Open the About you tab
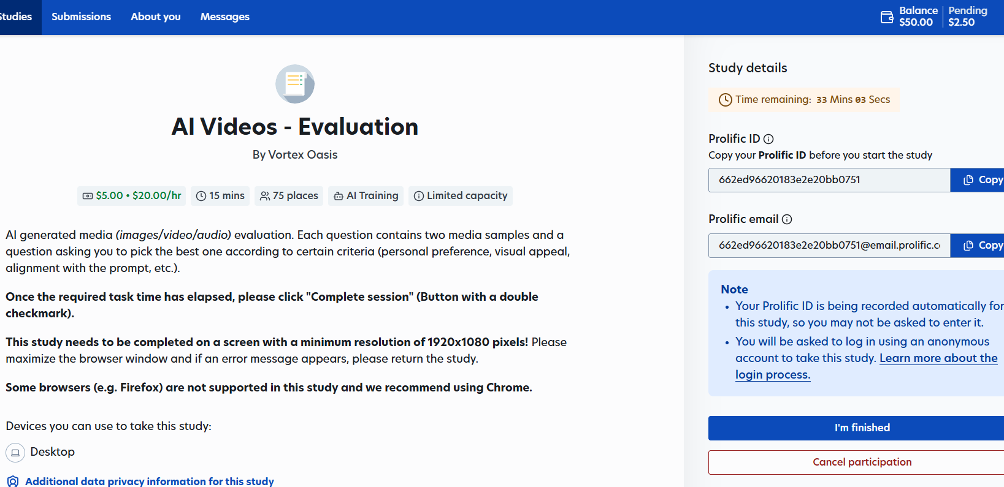 pyautogui.click(x=156, y=17)
